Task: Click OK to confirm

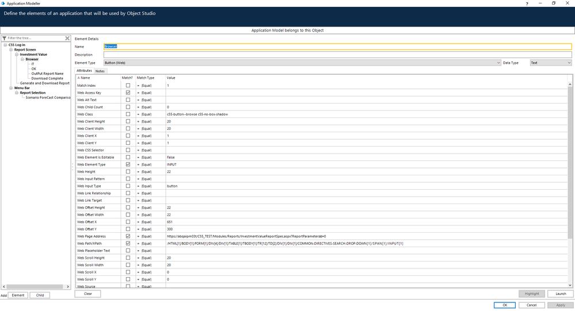Action: point(505,305)
